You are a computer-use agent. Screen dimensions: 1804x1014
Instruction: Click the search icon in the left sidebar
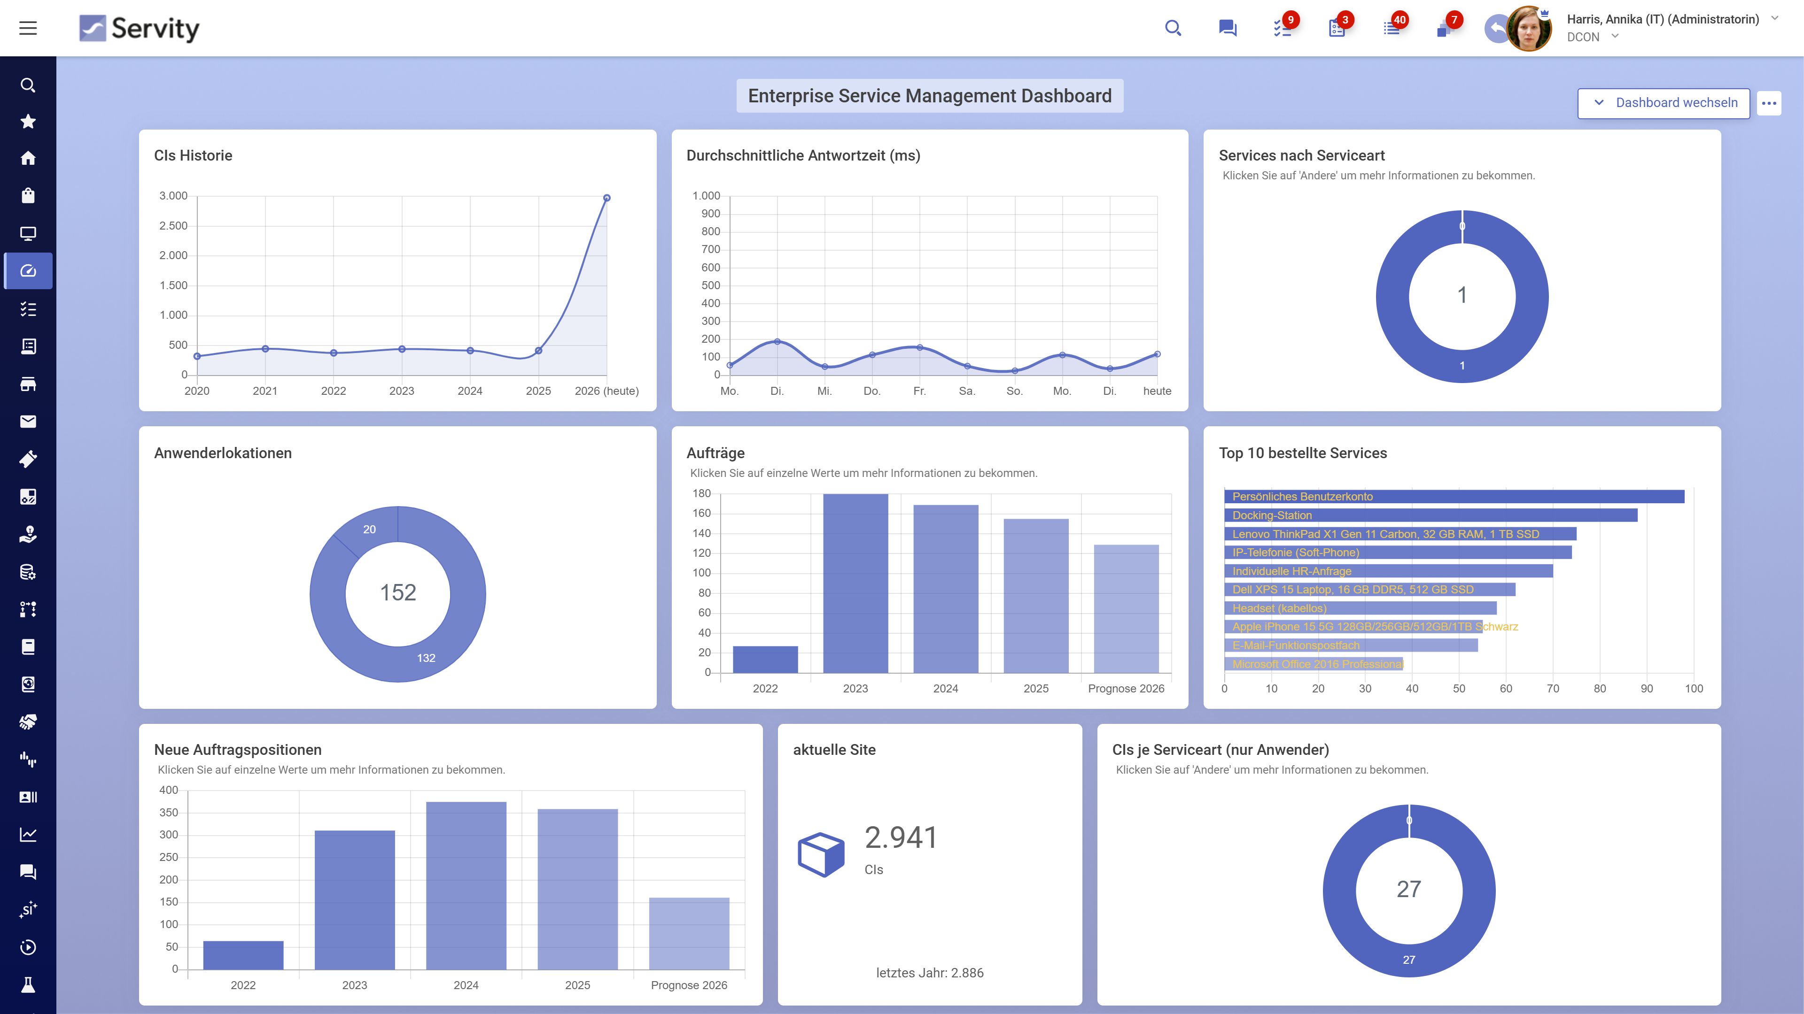pyautogui.click(x=28, y=85)
